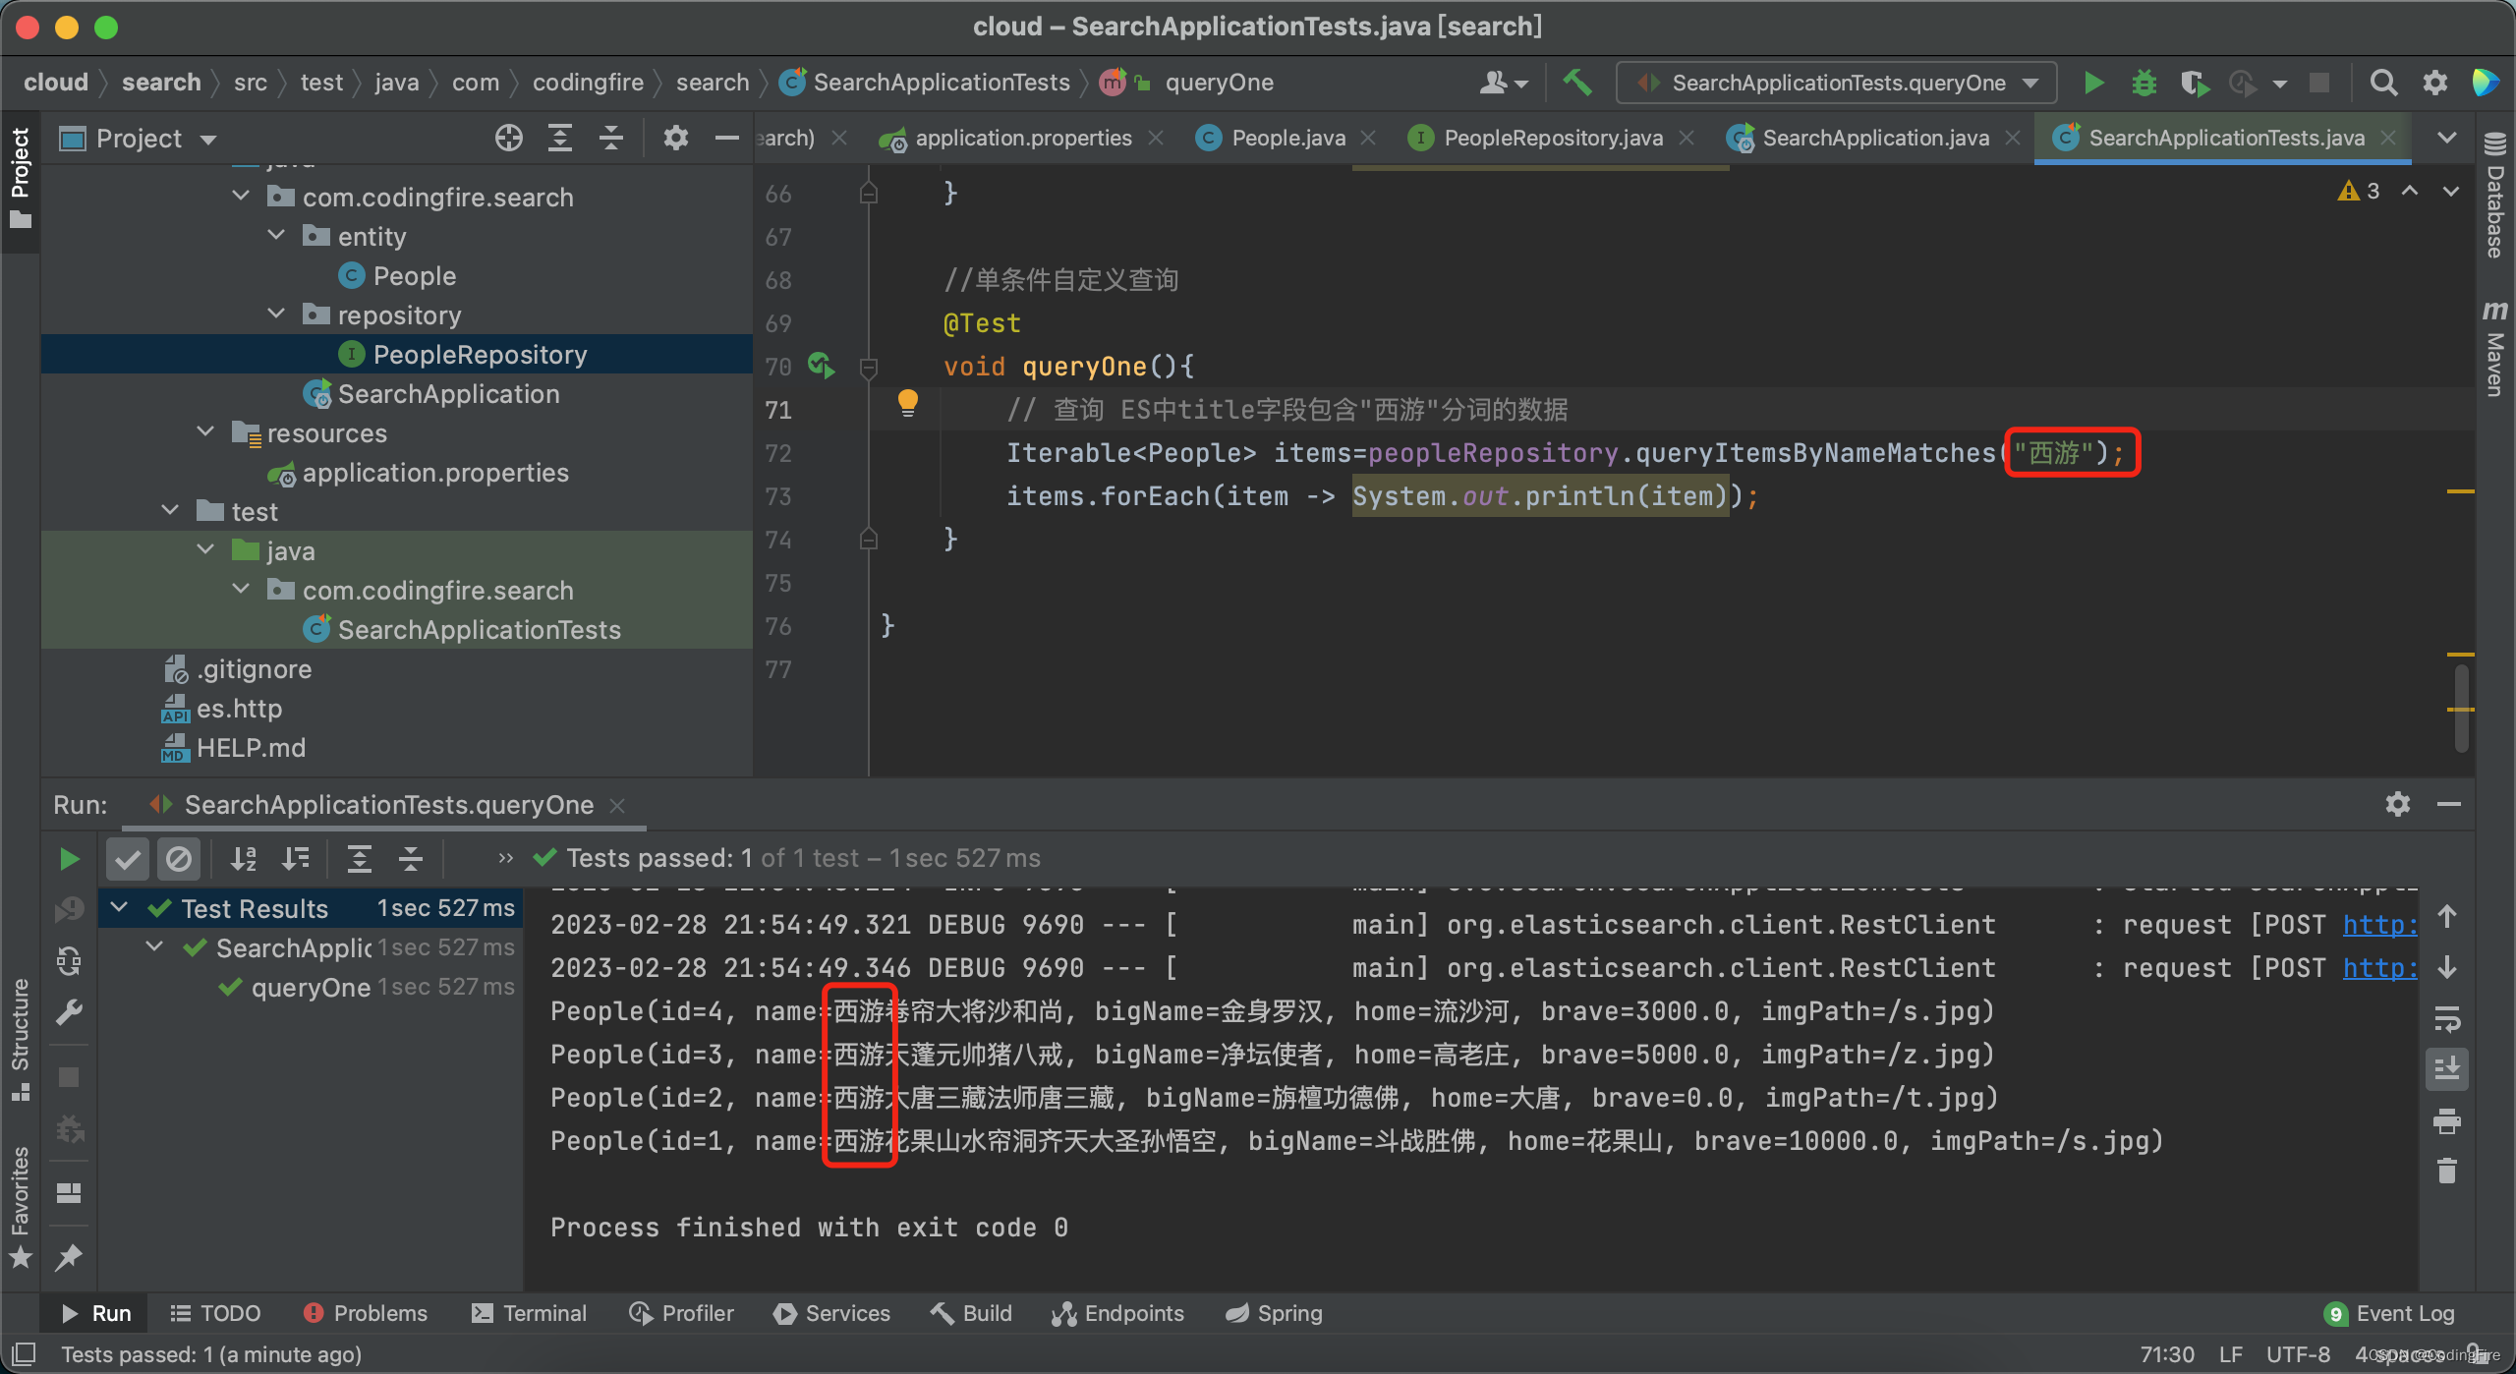2516x1374 pixels.
Task: Toggle scroll to end of console
Action: click(2447, 1068)
